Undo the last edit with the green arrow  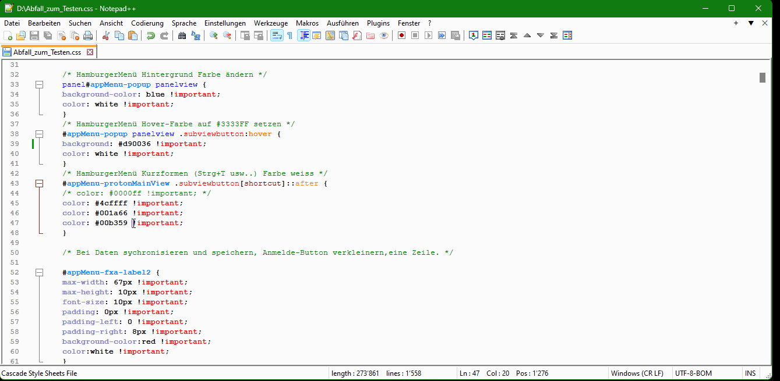click(x=151, y=36)
